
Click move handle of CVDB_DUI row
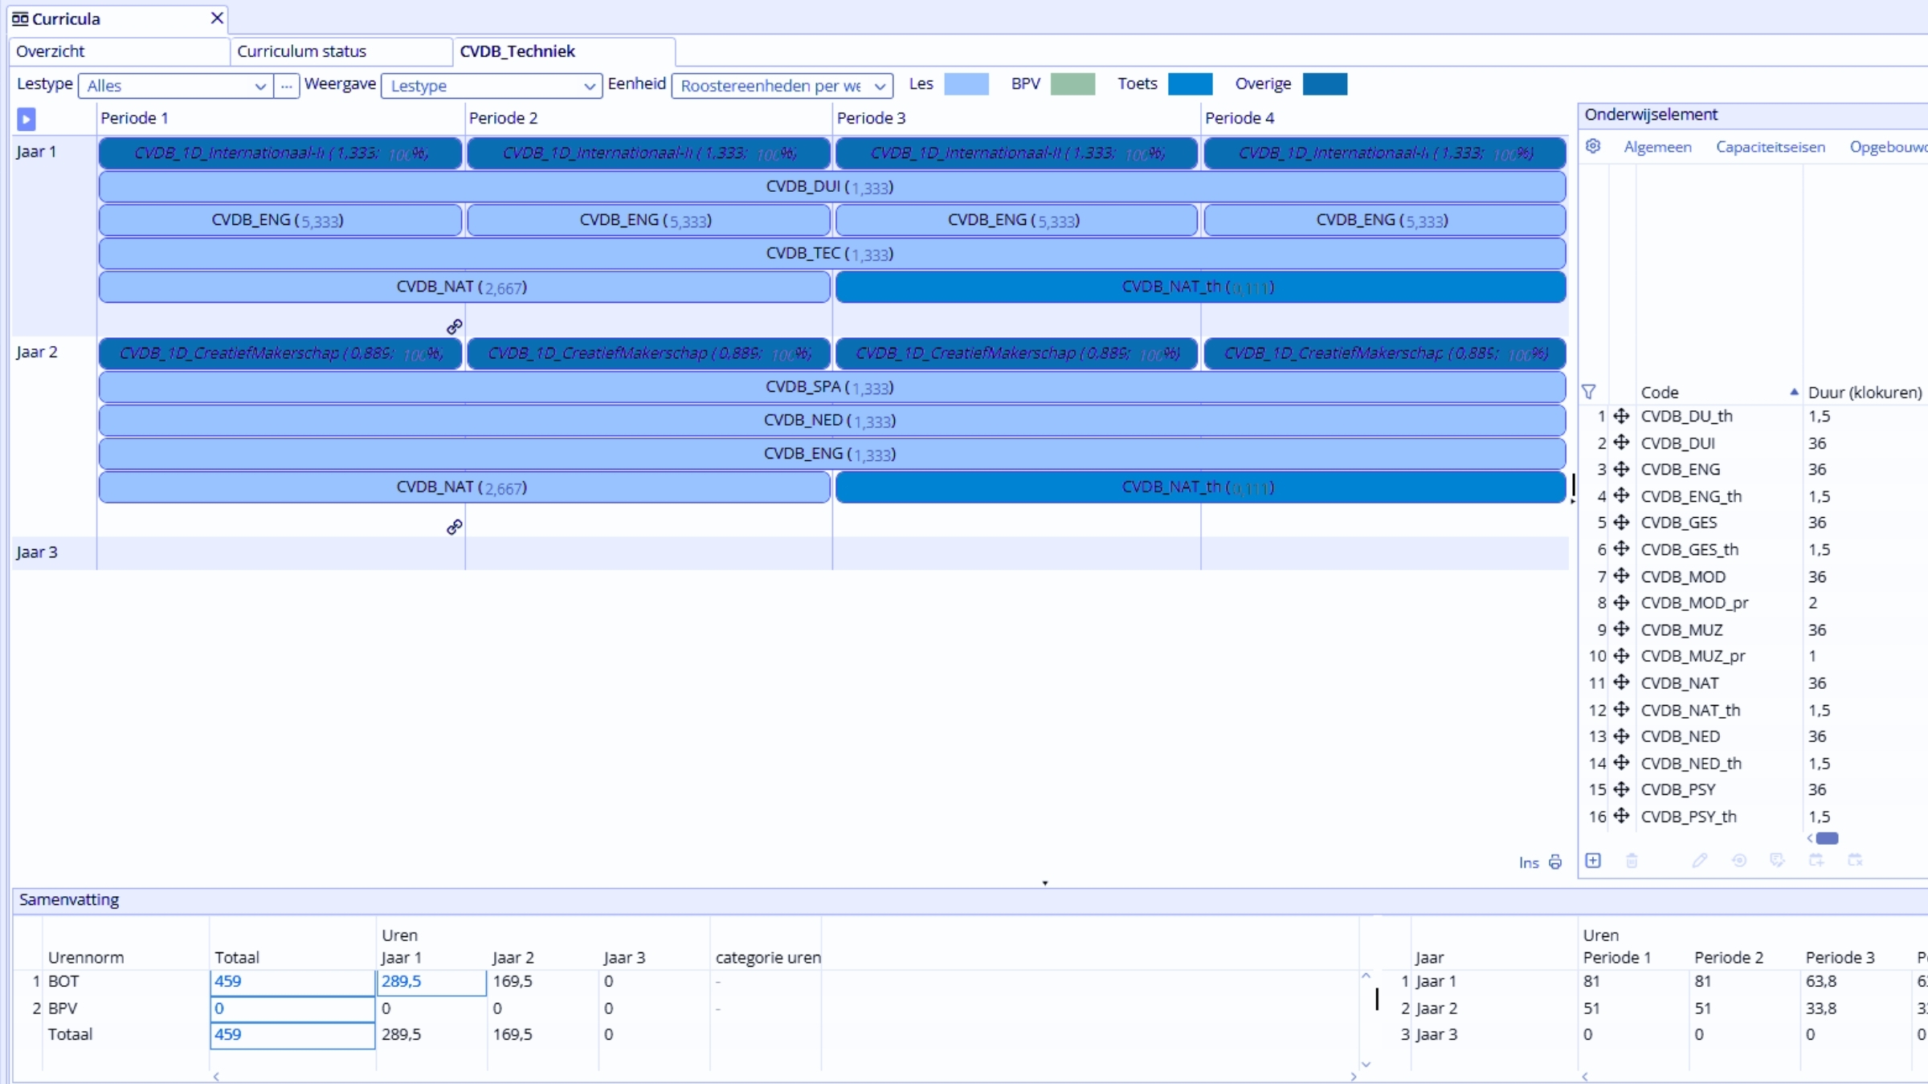[x=1622, y=442]
